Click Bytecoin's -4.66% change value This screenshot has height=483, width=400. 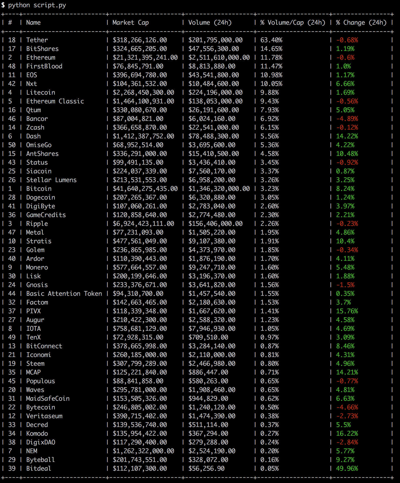tap(347, 407)
